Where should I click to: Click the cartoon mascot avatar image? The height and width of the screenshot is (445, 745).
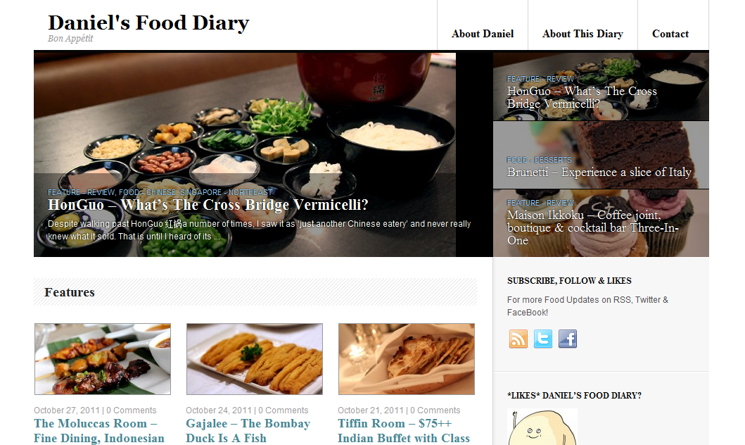(542, 427)
